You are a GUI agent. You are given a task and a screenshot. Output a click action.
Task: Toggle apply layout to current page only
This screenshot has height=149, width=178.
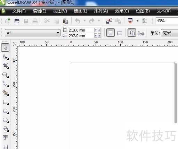point(141,33)
